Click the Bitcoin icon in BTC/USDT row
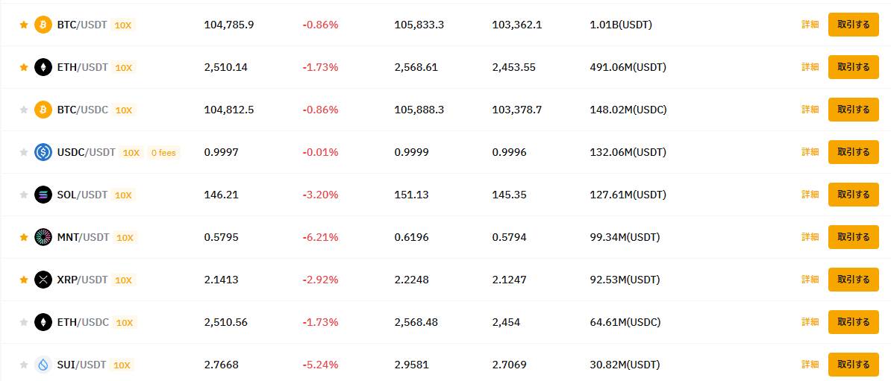Viewport: 891px width, 381px height. (43, 25)
